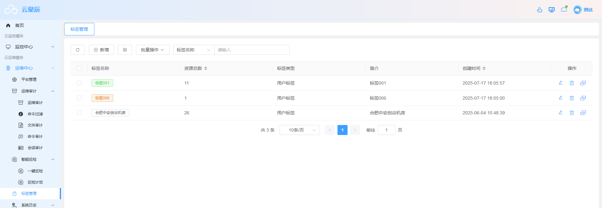Click the 云星辰 title
Screen dimensions: 602x208
pyautogui.click(x=31, y=10)
